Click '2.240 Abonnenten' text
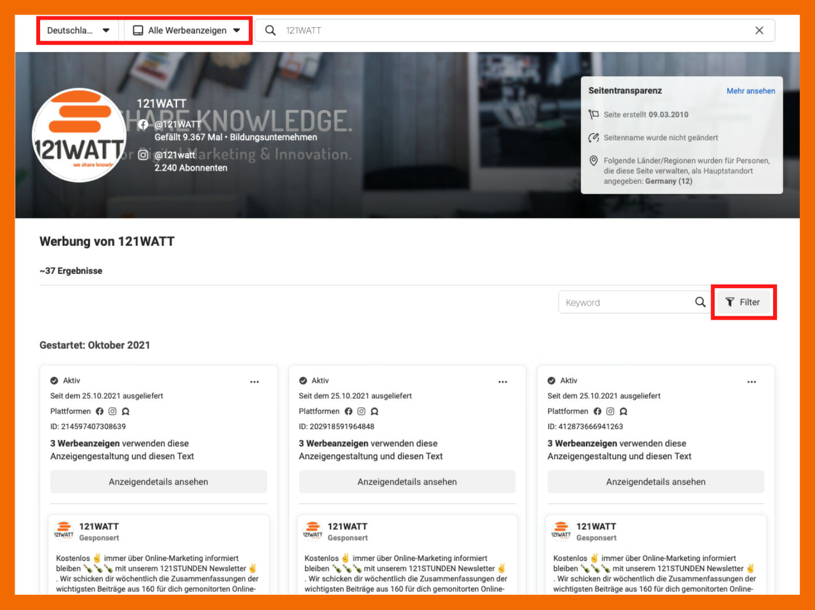This screenshot has width=815, height=610. pyautogui.click(x=191, y=168)
